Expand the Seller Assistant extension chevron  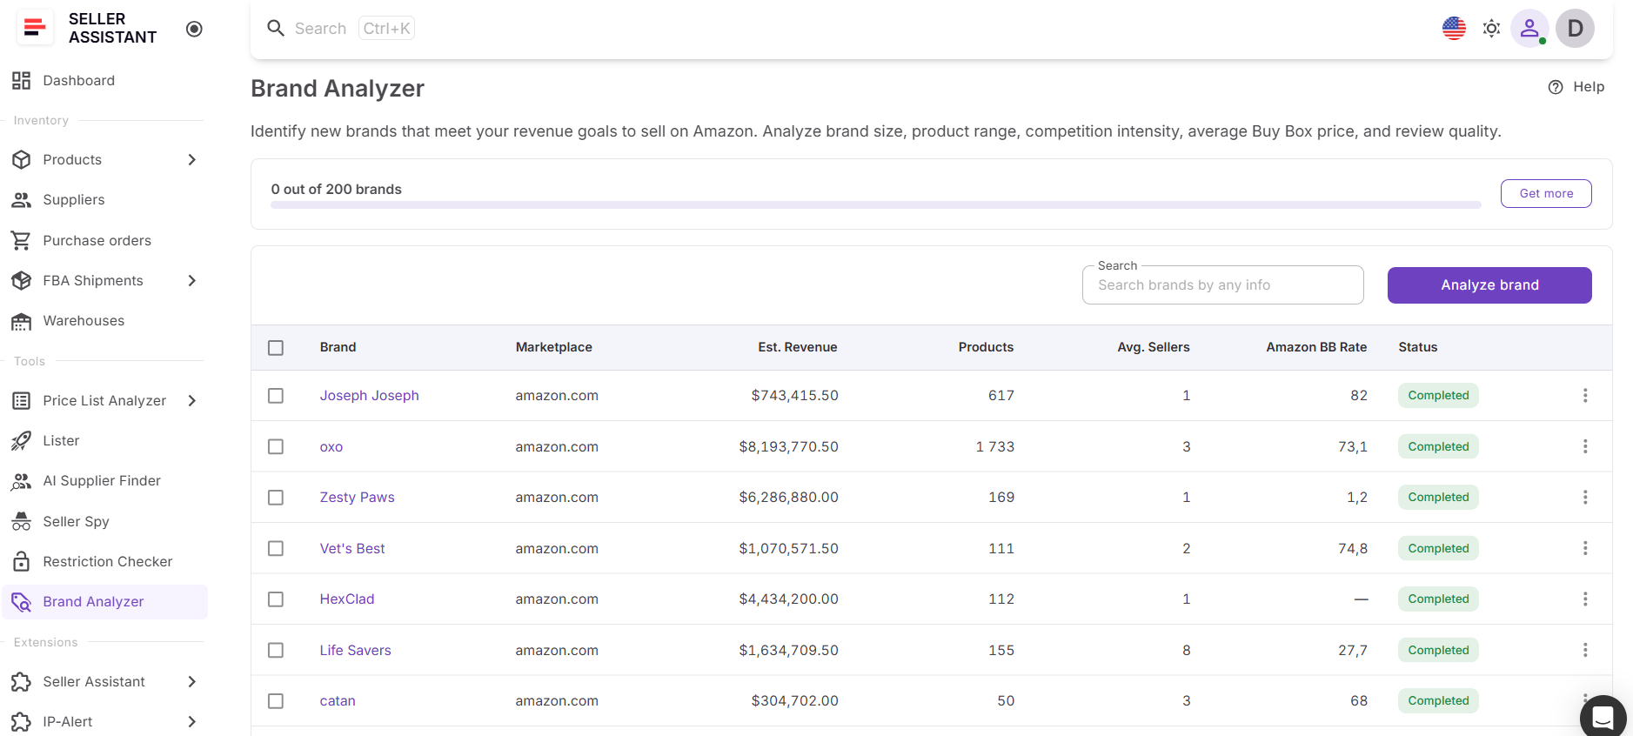tap(192, 682)
